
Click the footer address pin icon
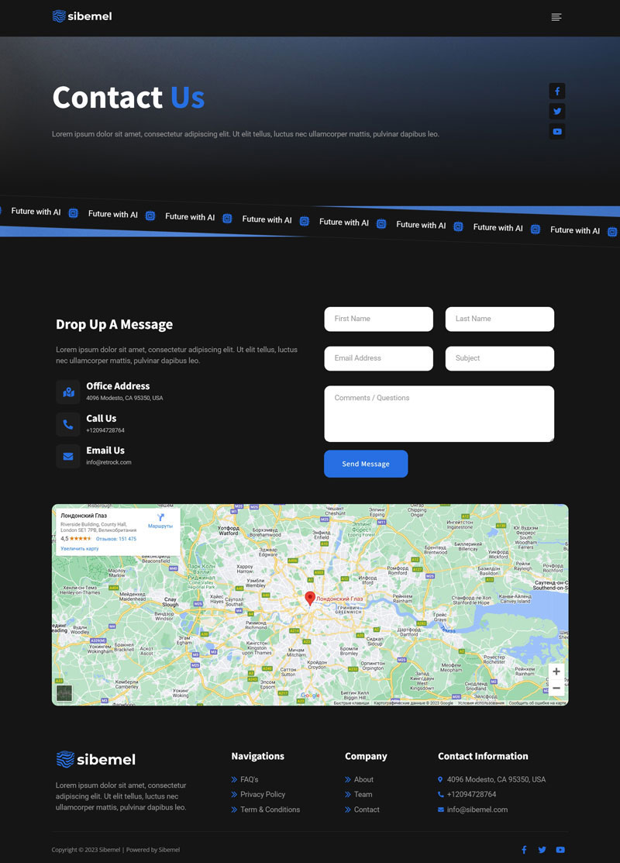440,779
